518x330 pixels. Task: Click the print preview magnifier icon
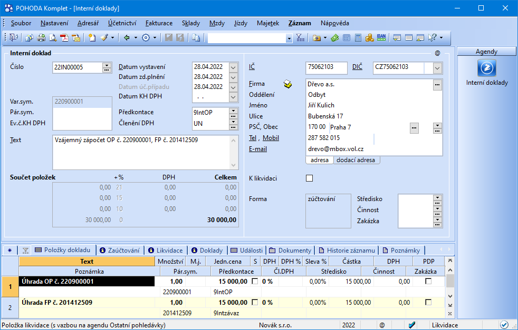click(x=53, y=38)
